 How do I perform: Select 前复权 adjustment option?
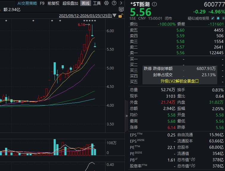(x=53, y=3)
